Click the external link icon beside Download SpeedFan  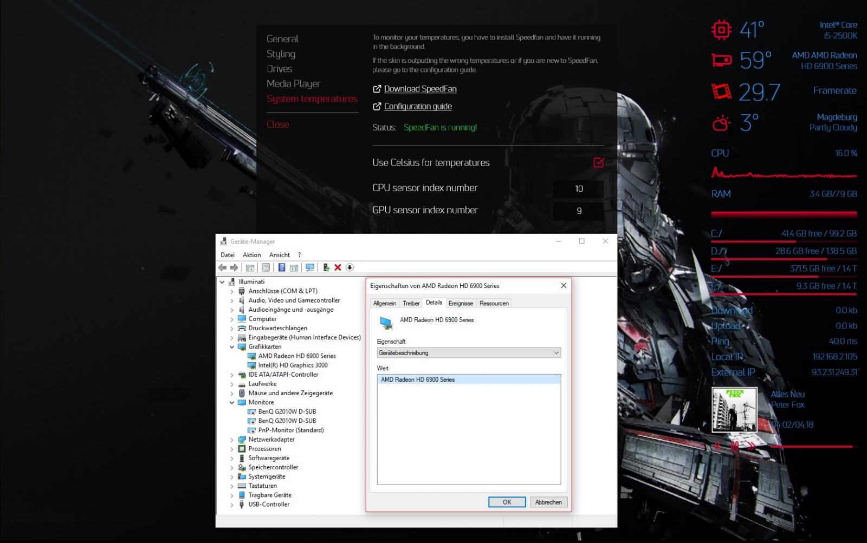[x=377, y=89]
